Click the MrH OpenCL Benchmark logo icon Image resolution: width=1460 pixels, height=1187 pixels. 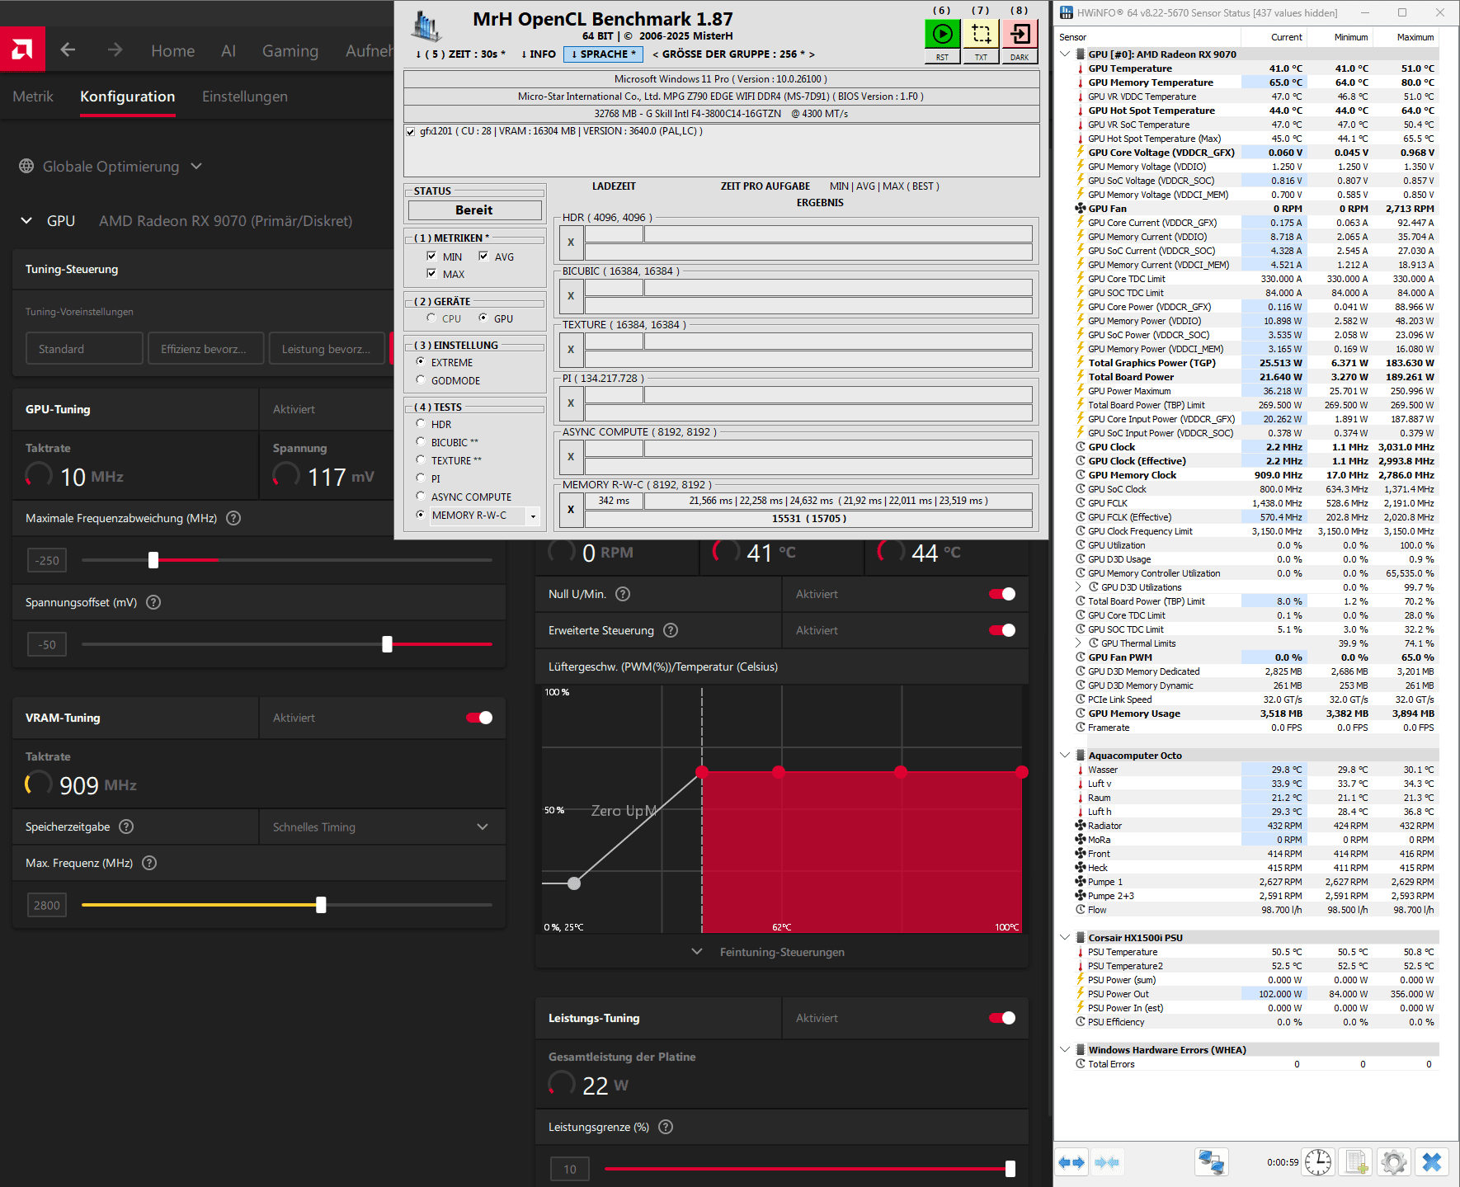click(426, 26)
